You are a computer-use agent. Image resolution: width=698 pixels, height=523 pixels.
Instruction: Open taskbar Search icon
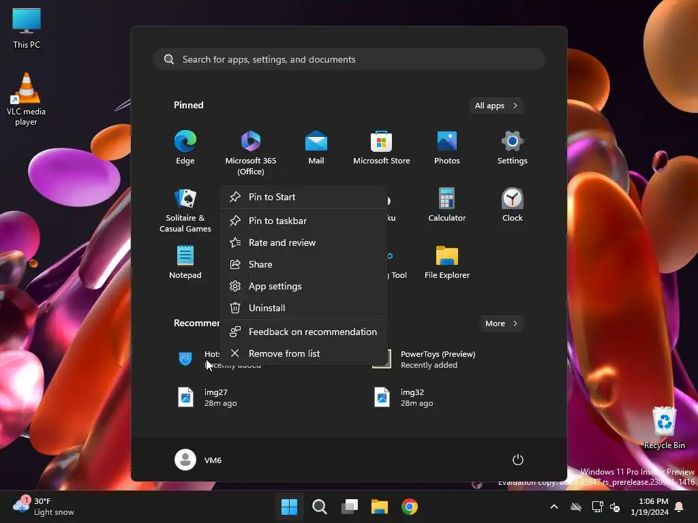point(319,507)
